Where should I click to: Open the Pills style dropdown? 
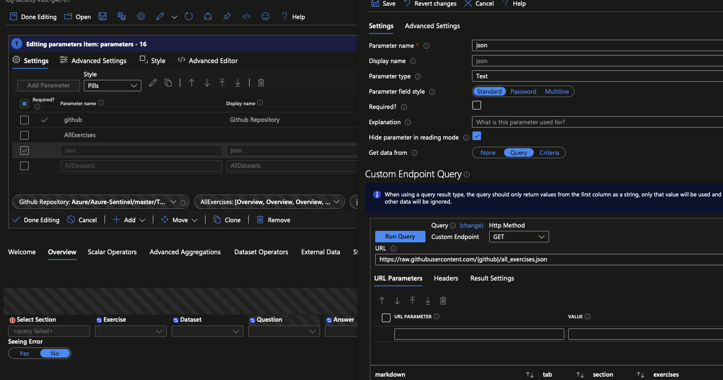[112, 85]
